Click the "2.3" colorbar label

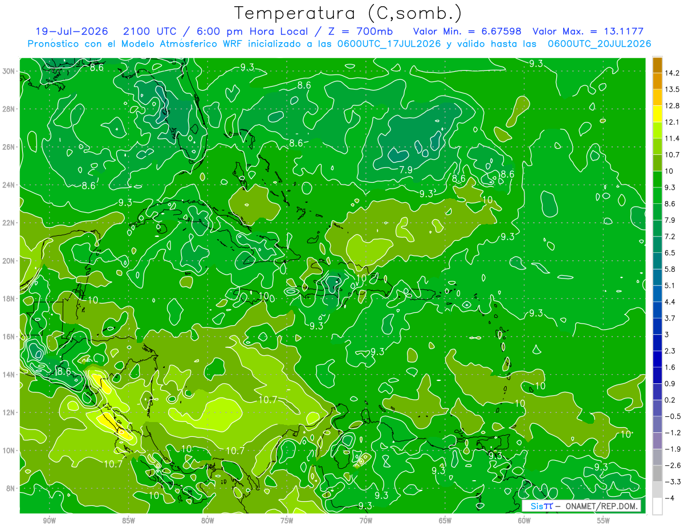(670, 351)
